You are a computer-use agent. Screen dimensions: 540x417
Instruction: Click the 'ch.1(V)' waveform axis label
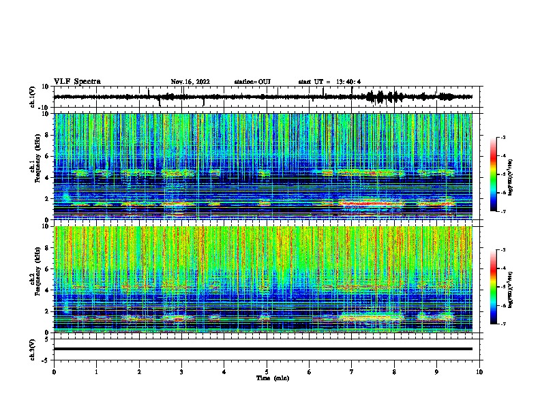pyautogui.click(x=33, y=97)
